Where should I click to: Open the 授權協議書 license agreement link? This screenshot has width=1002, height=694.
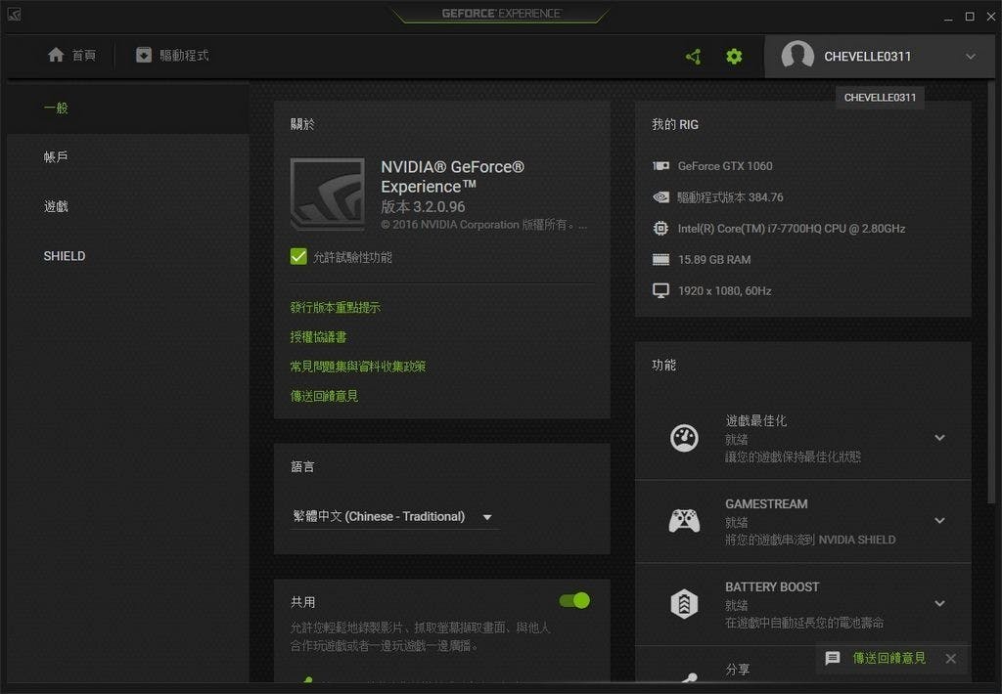pyautogui.click(x=318, y=336)
